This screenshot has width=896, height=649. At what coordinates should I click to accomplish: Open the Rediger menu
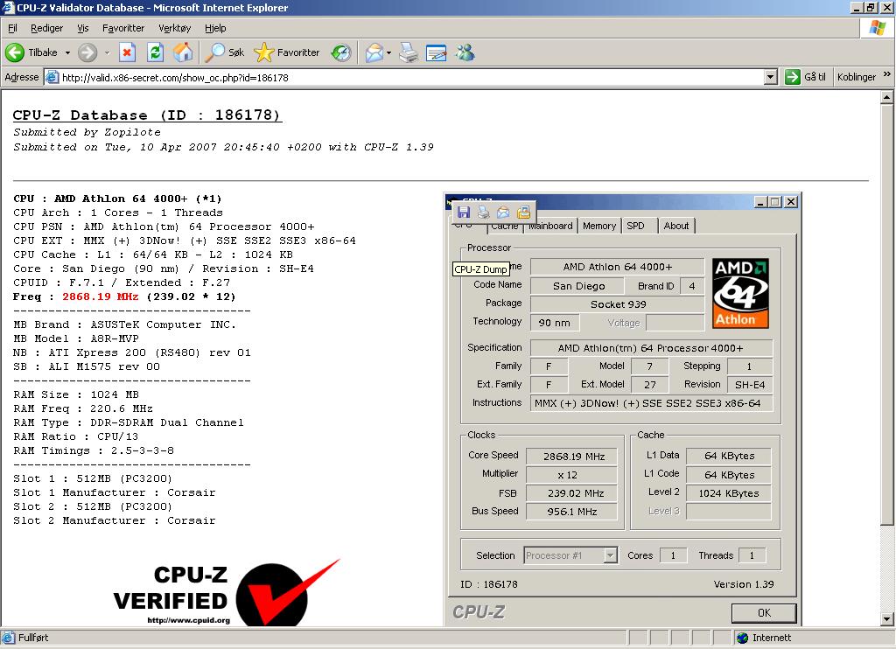coord(47,28)
